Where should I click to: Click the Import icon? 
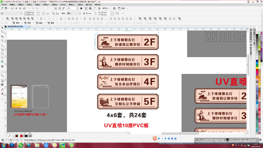[x=56, y=8]
